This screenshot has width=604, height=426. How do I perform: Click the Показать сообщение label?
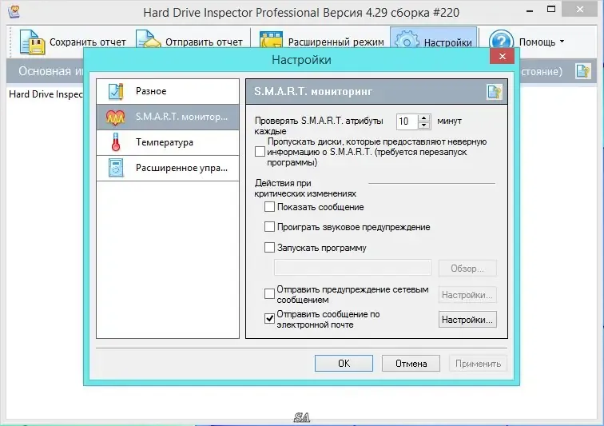(x=320, y=207)
